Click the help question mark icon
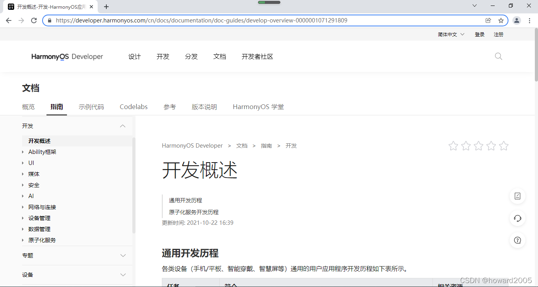Image resolution: width=538 pixels, height=287 pixels. click(x=517, y=240)
